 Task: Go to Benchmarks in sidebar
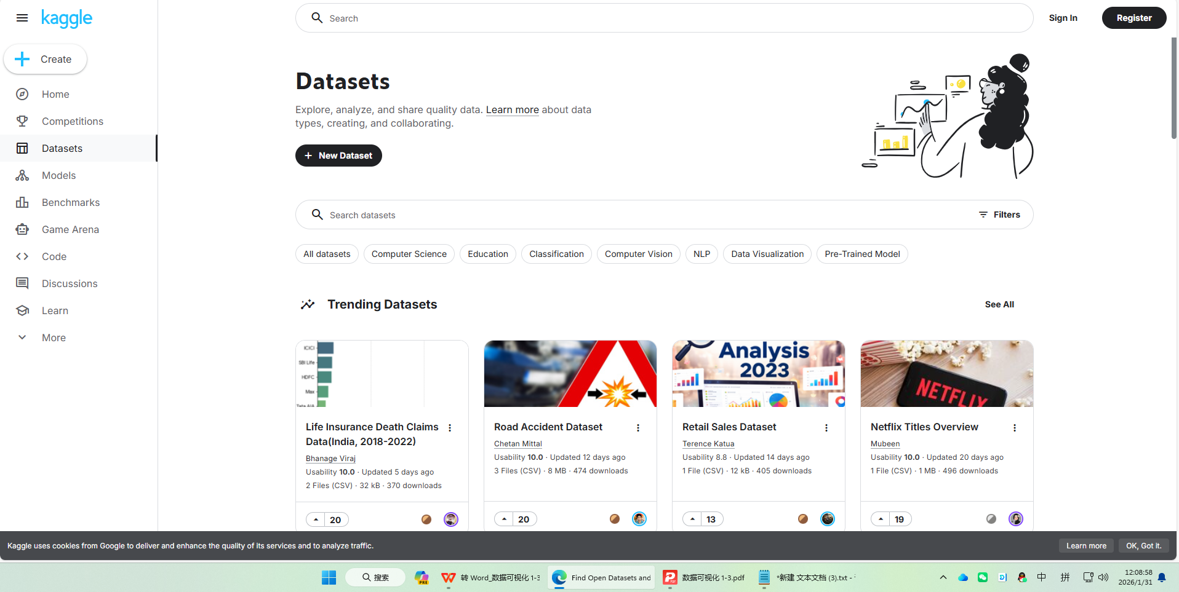click(x=79, y=202)
